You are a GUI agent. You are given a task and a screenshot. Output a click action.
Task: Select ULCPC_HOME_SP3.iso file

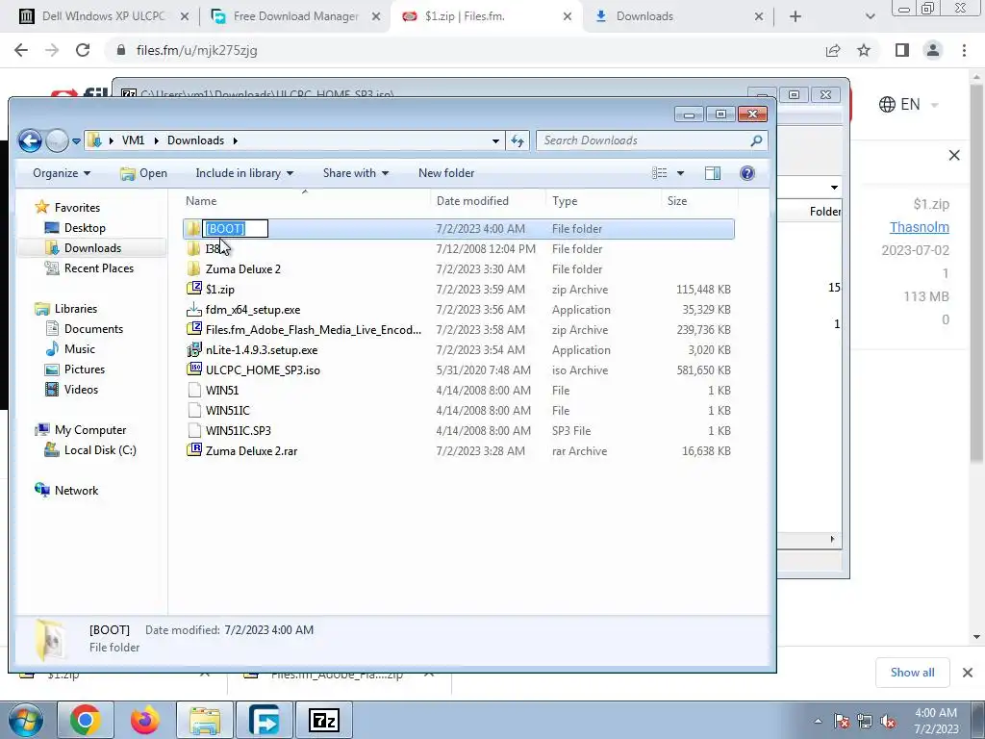(x=263, y=370)
